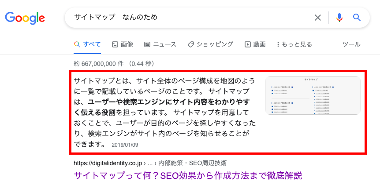Clear the search query with the X icon
380x185 pixels.
click(x=317, y=18)
